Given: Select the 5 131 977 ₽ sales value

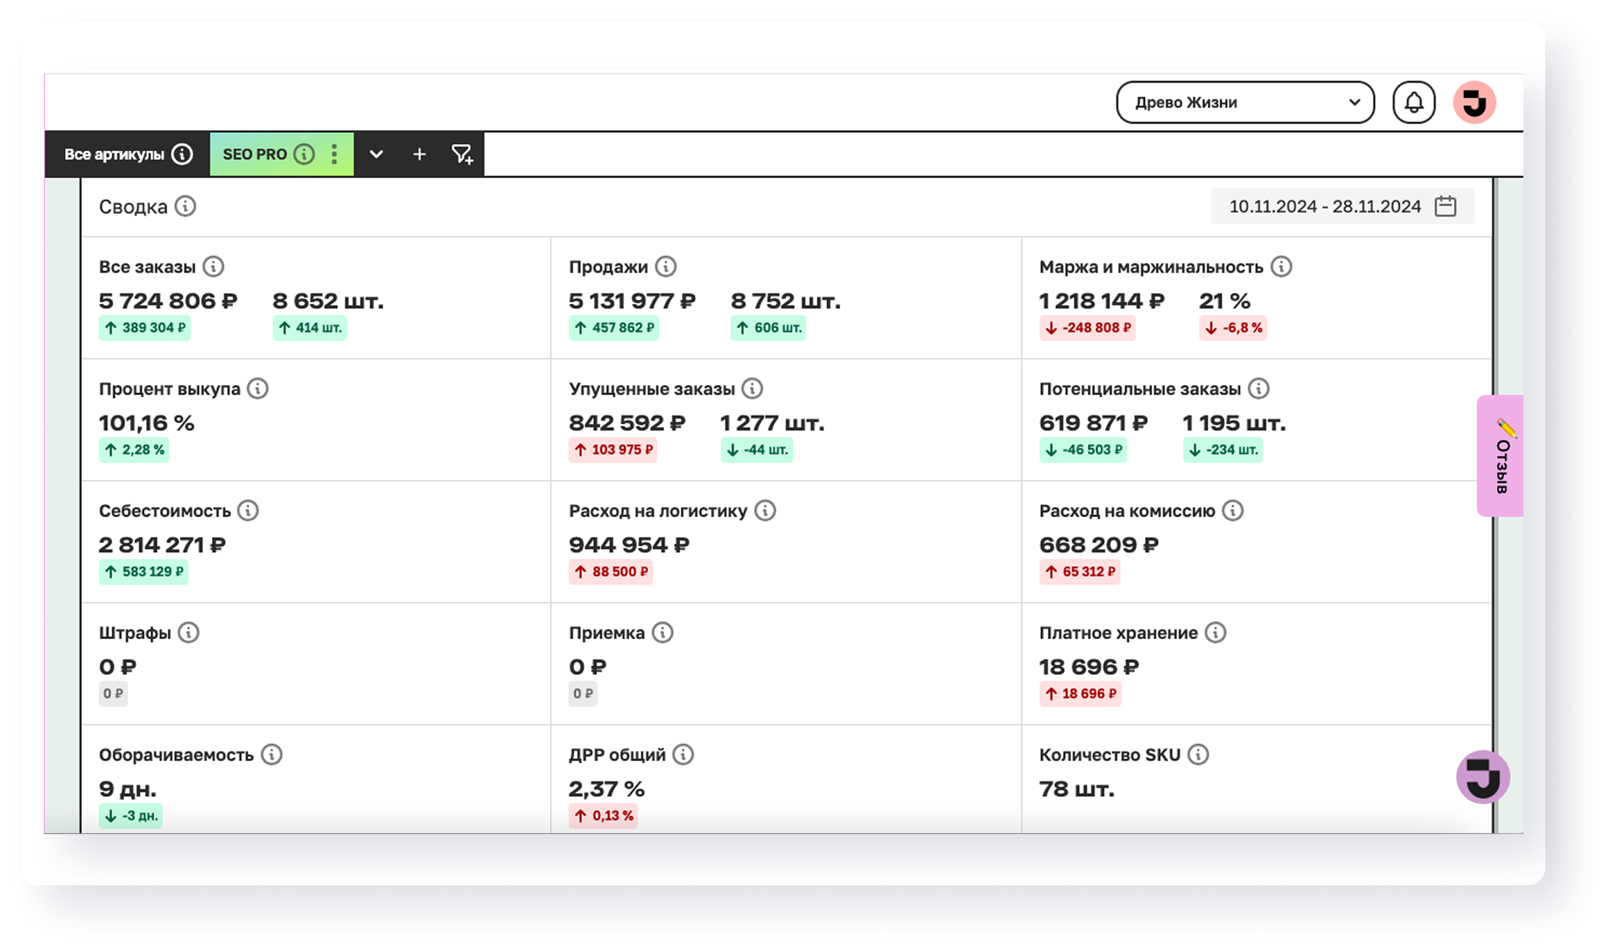Looking at the screenshot, I should 633,301.
